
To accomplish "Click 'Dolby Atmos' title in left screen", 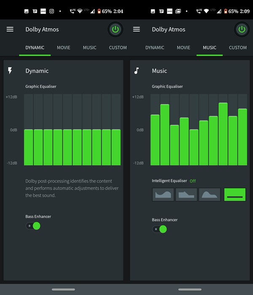I will point(42,29).
